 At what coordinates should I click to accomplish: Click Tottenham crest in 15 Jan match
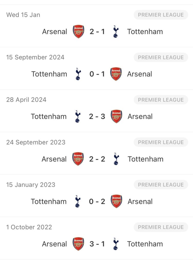point(116,32)
